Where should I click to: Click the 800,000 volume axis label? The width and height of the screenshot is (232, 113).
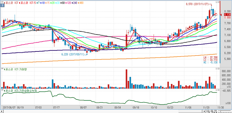(x=226, y=71)
